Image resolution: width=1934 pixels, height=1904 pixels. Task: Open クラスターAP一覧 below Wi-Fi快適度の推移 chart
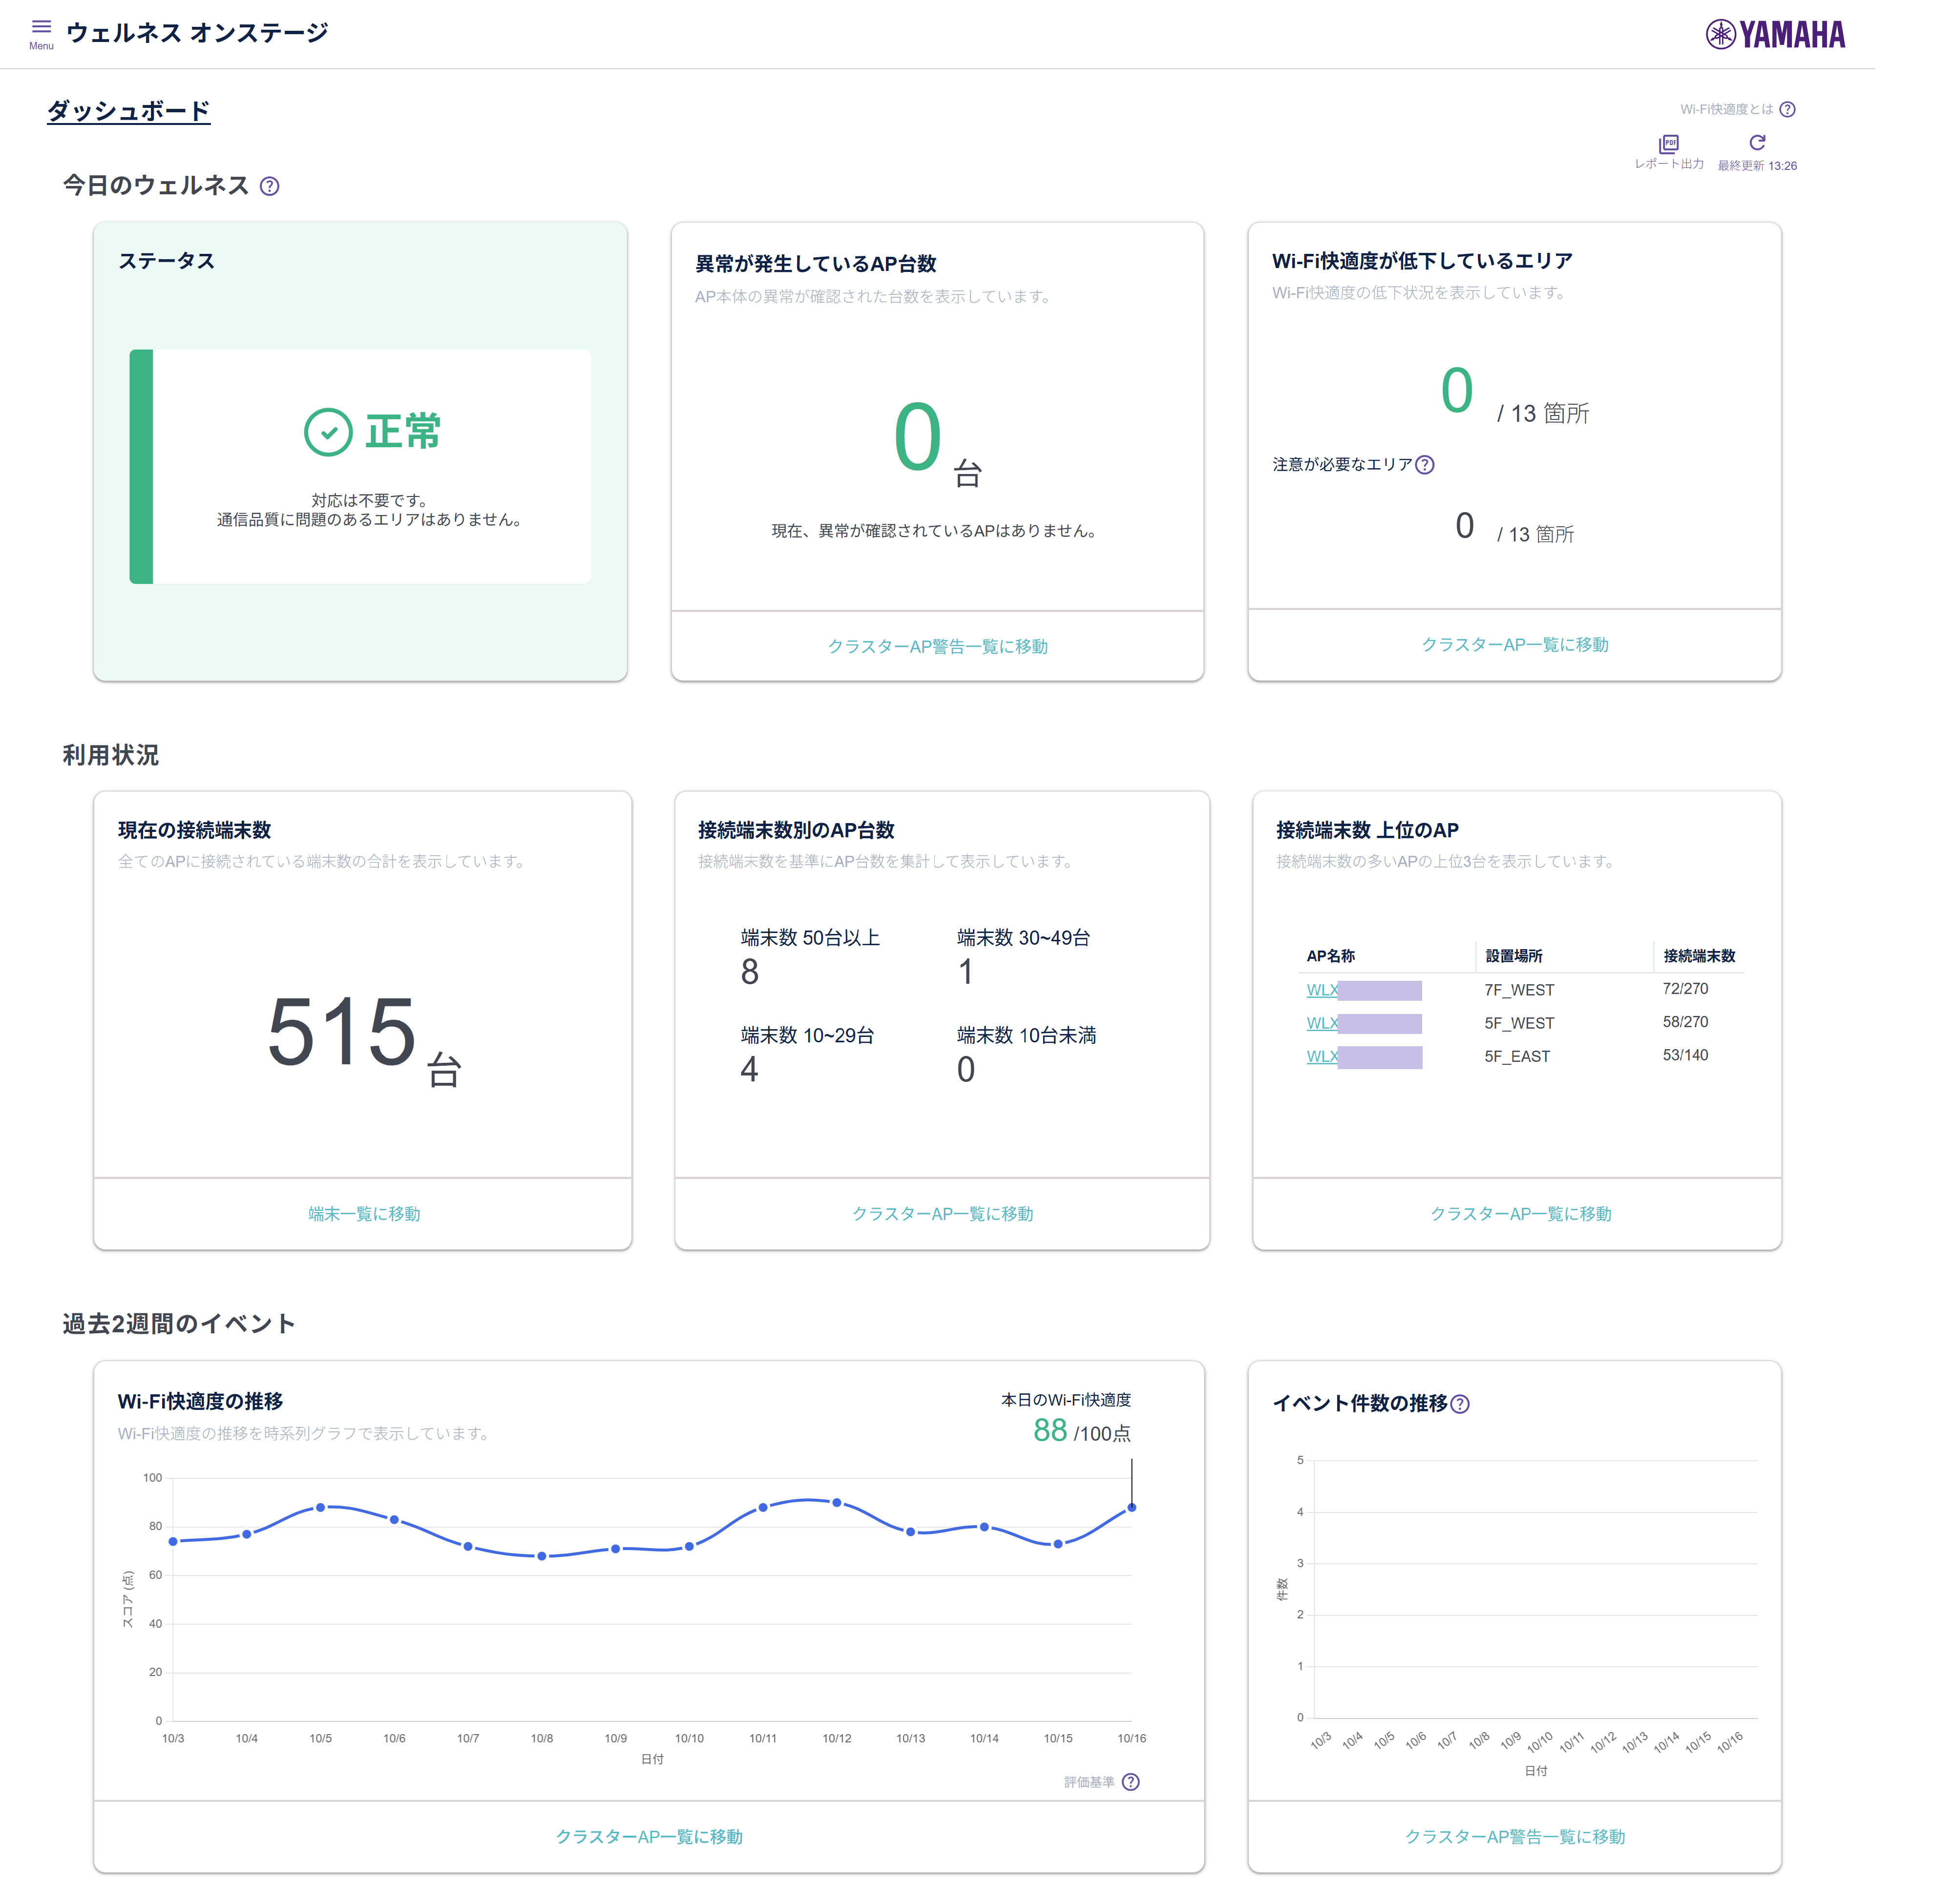point(650,1836)
